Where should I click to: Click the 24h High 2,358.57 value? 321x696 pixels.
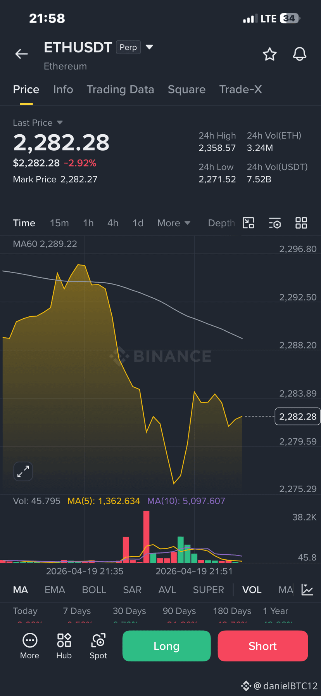(217, 148)
